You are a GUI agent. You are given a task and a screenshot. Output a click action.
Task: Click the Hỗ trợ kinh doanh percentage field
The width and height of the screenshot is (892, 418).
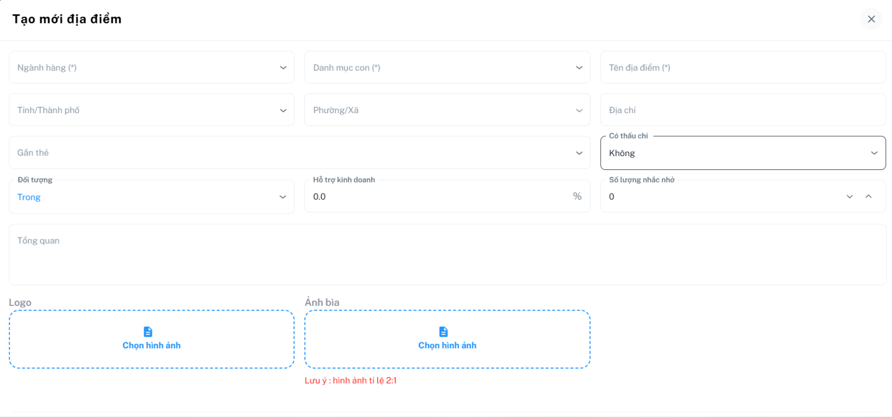(x=435, y=197)
